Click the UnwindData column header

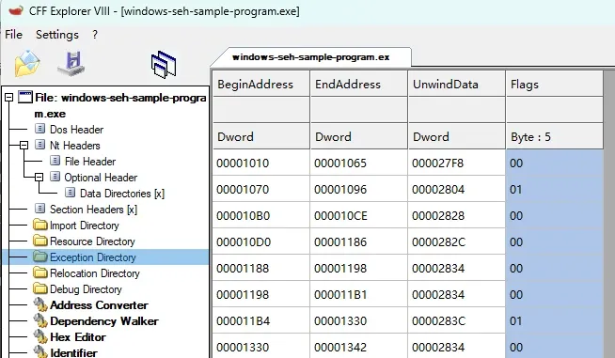click(x=456, y=84)
